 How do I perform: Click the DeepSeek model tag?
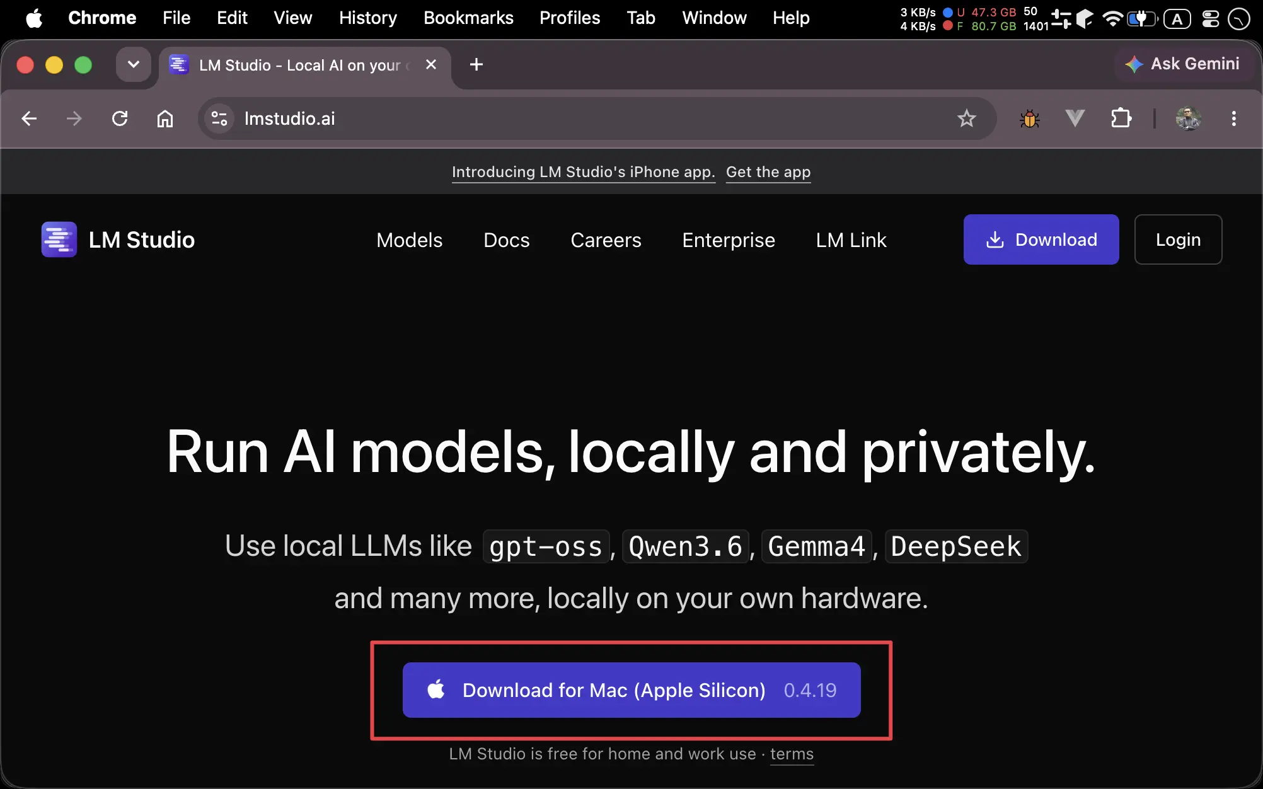point(956,546)
